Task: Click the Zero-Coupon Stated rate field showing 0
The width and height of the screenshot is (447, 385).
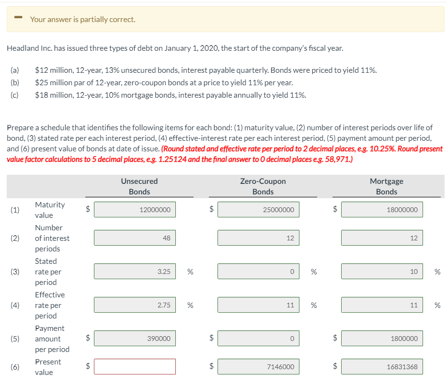Action: pos(258,271)
